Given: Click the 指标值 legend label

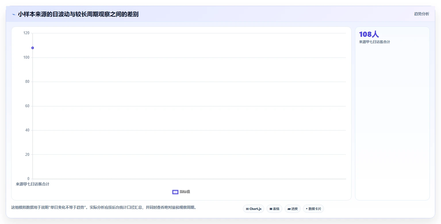Looking at the screenshot, I should pyautogui.click(x=185, y=192).
